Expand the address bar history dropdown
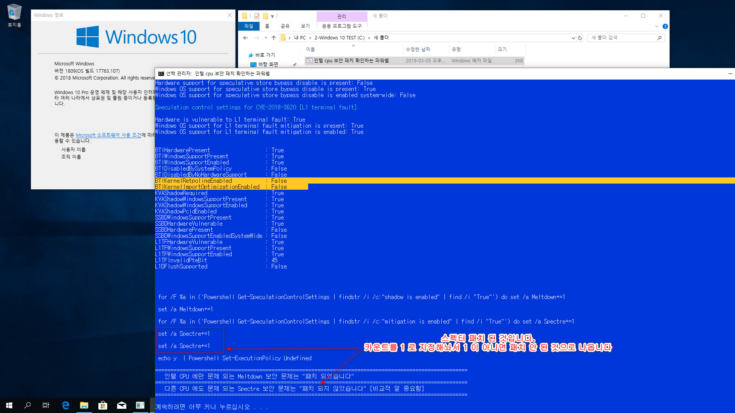This screenshot has height=413, width=735. point(573,38)
